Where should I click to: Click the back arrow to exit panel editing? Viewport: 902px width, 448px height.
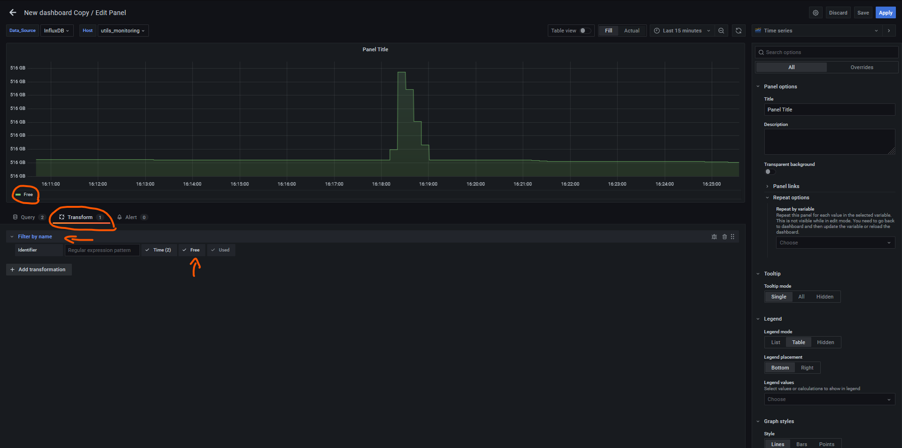[13, 13]
